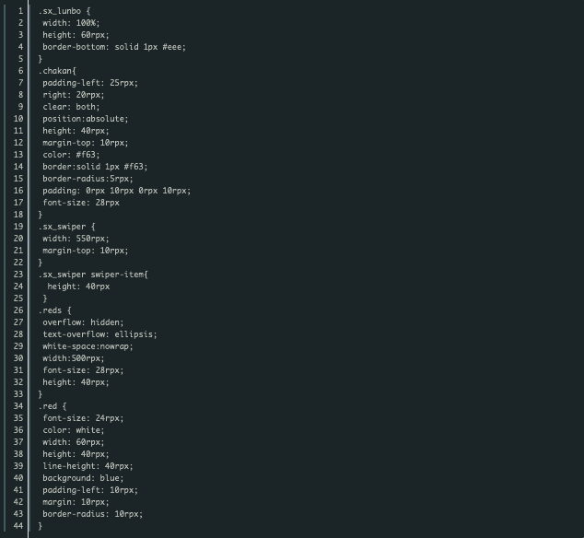Place cursor on white-space:nowrap line

88,346
